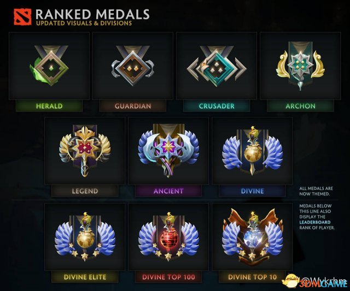350x291 pixels.
Task: Click the ANCIENT purple label banner
Action: [x=168, y=191]
